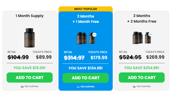Click the $89.99 today's price
172x94 pixels.
[44, 57]
